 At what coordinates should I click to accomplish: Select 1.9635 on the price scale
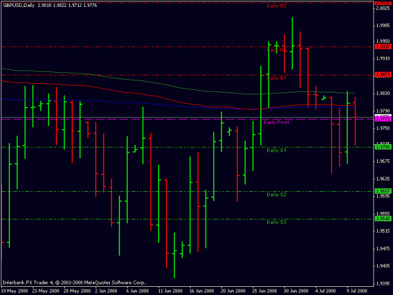point(383,179)
